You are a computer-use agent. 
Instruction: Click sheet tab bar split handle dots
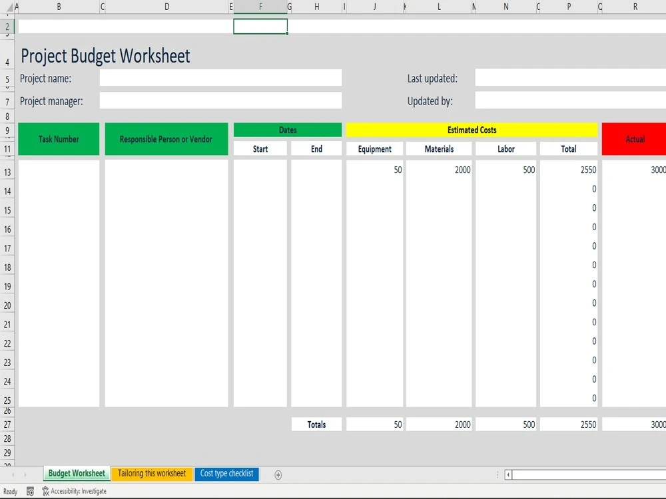tap(498, 475)
